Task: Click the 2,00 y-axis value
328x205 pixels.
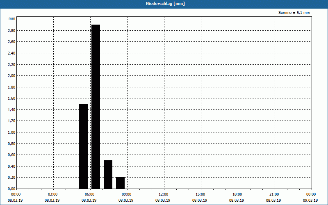Action: 11,76
